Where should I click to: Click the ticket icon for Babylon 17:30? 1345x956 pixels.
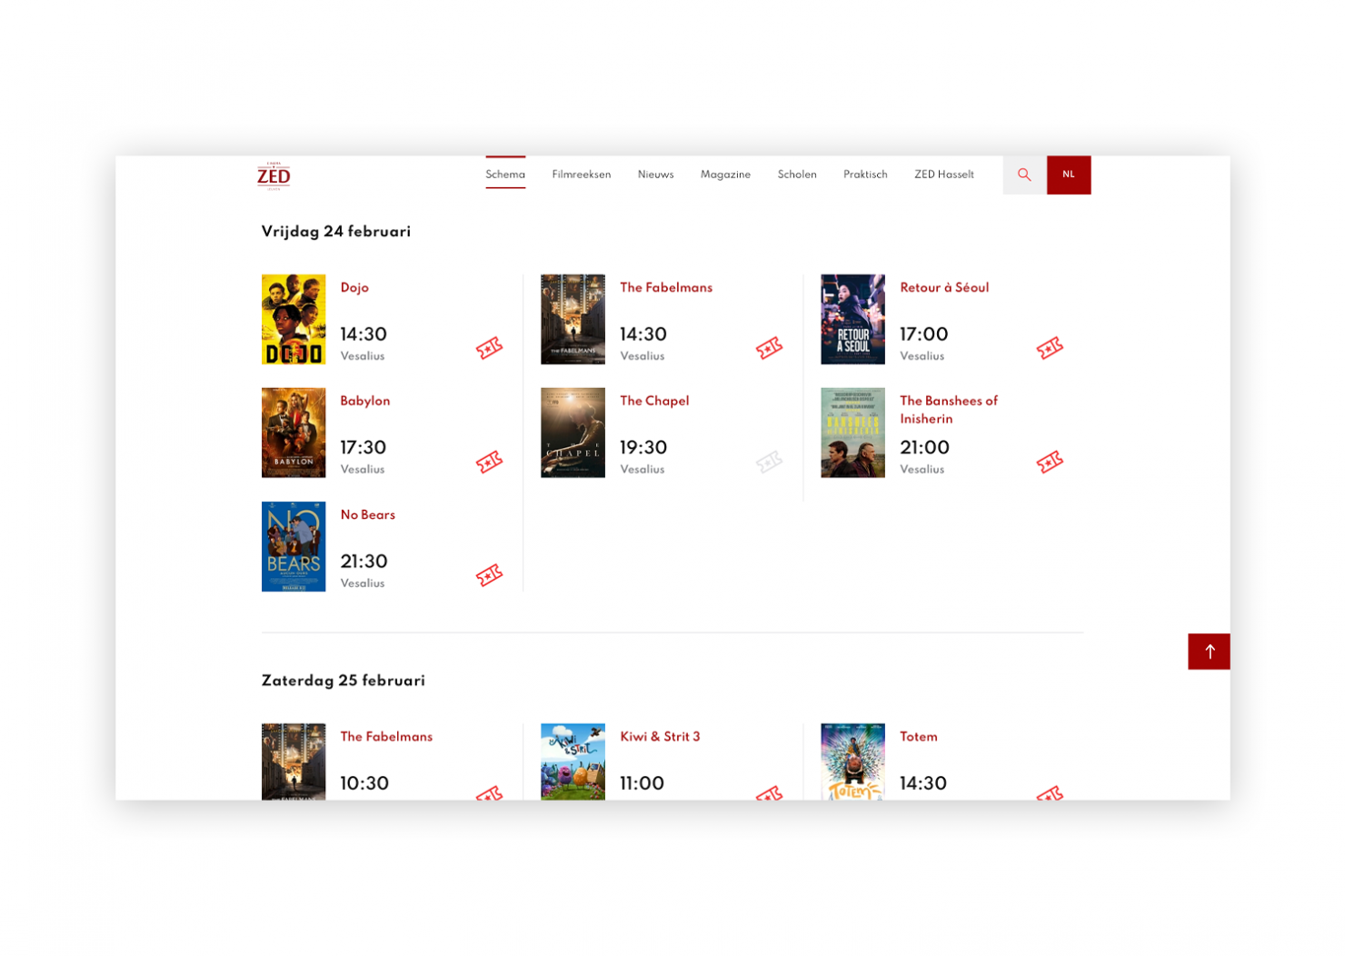tap(489, 462)
